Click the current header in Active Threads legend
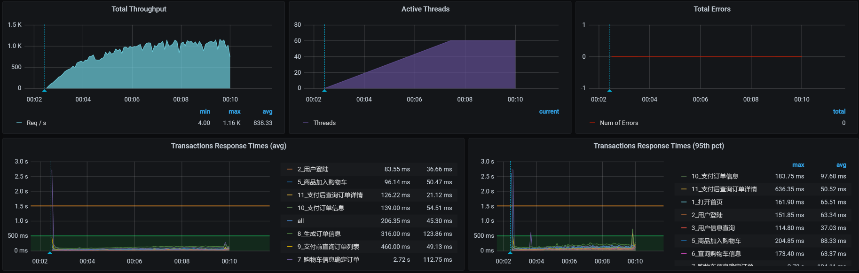The height and width of the screenshot is (273, 859). click(549, 111)
